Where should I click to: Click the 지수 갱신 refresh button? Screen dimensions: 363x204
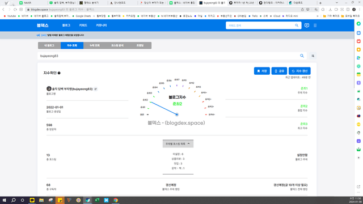299,71
